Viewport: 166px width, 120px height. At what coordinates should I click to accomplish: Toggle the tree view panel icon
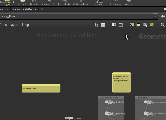(x=96, y=25)
